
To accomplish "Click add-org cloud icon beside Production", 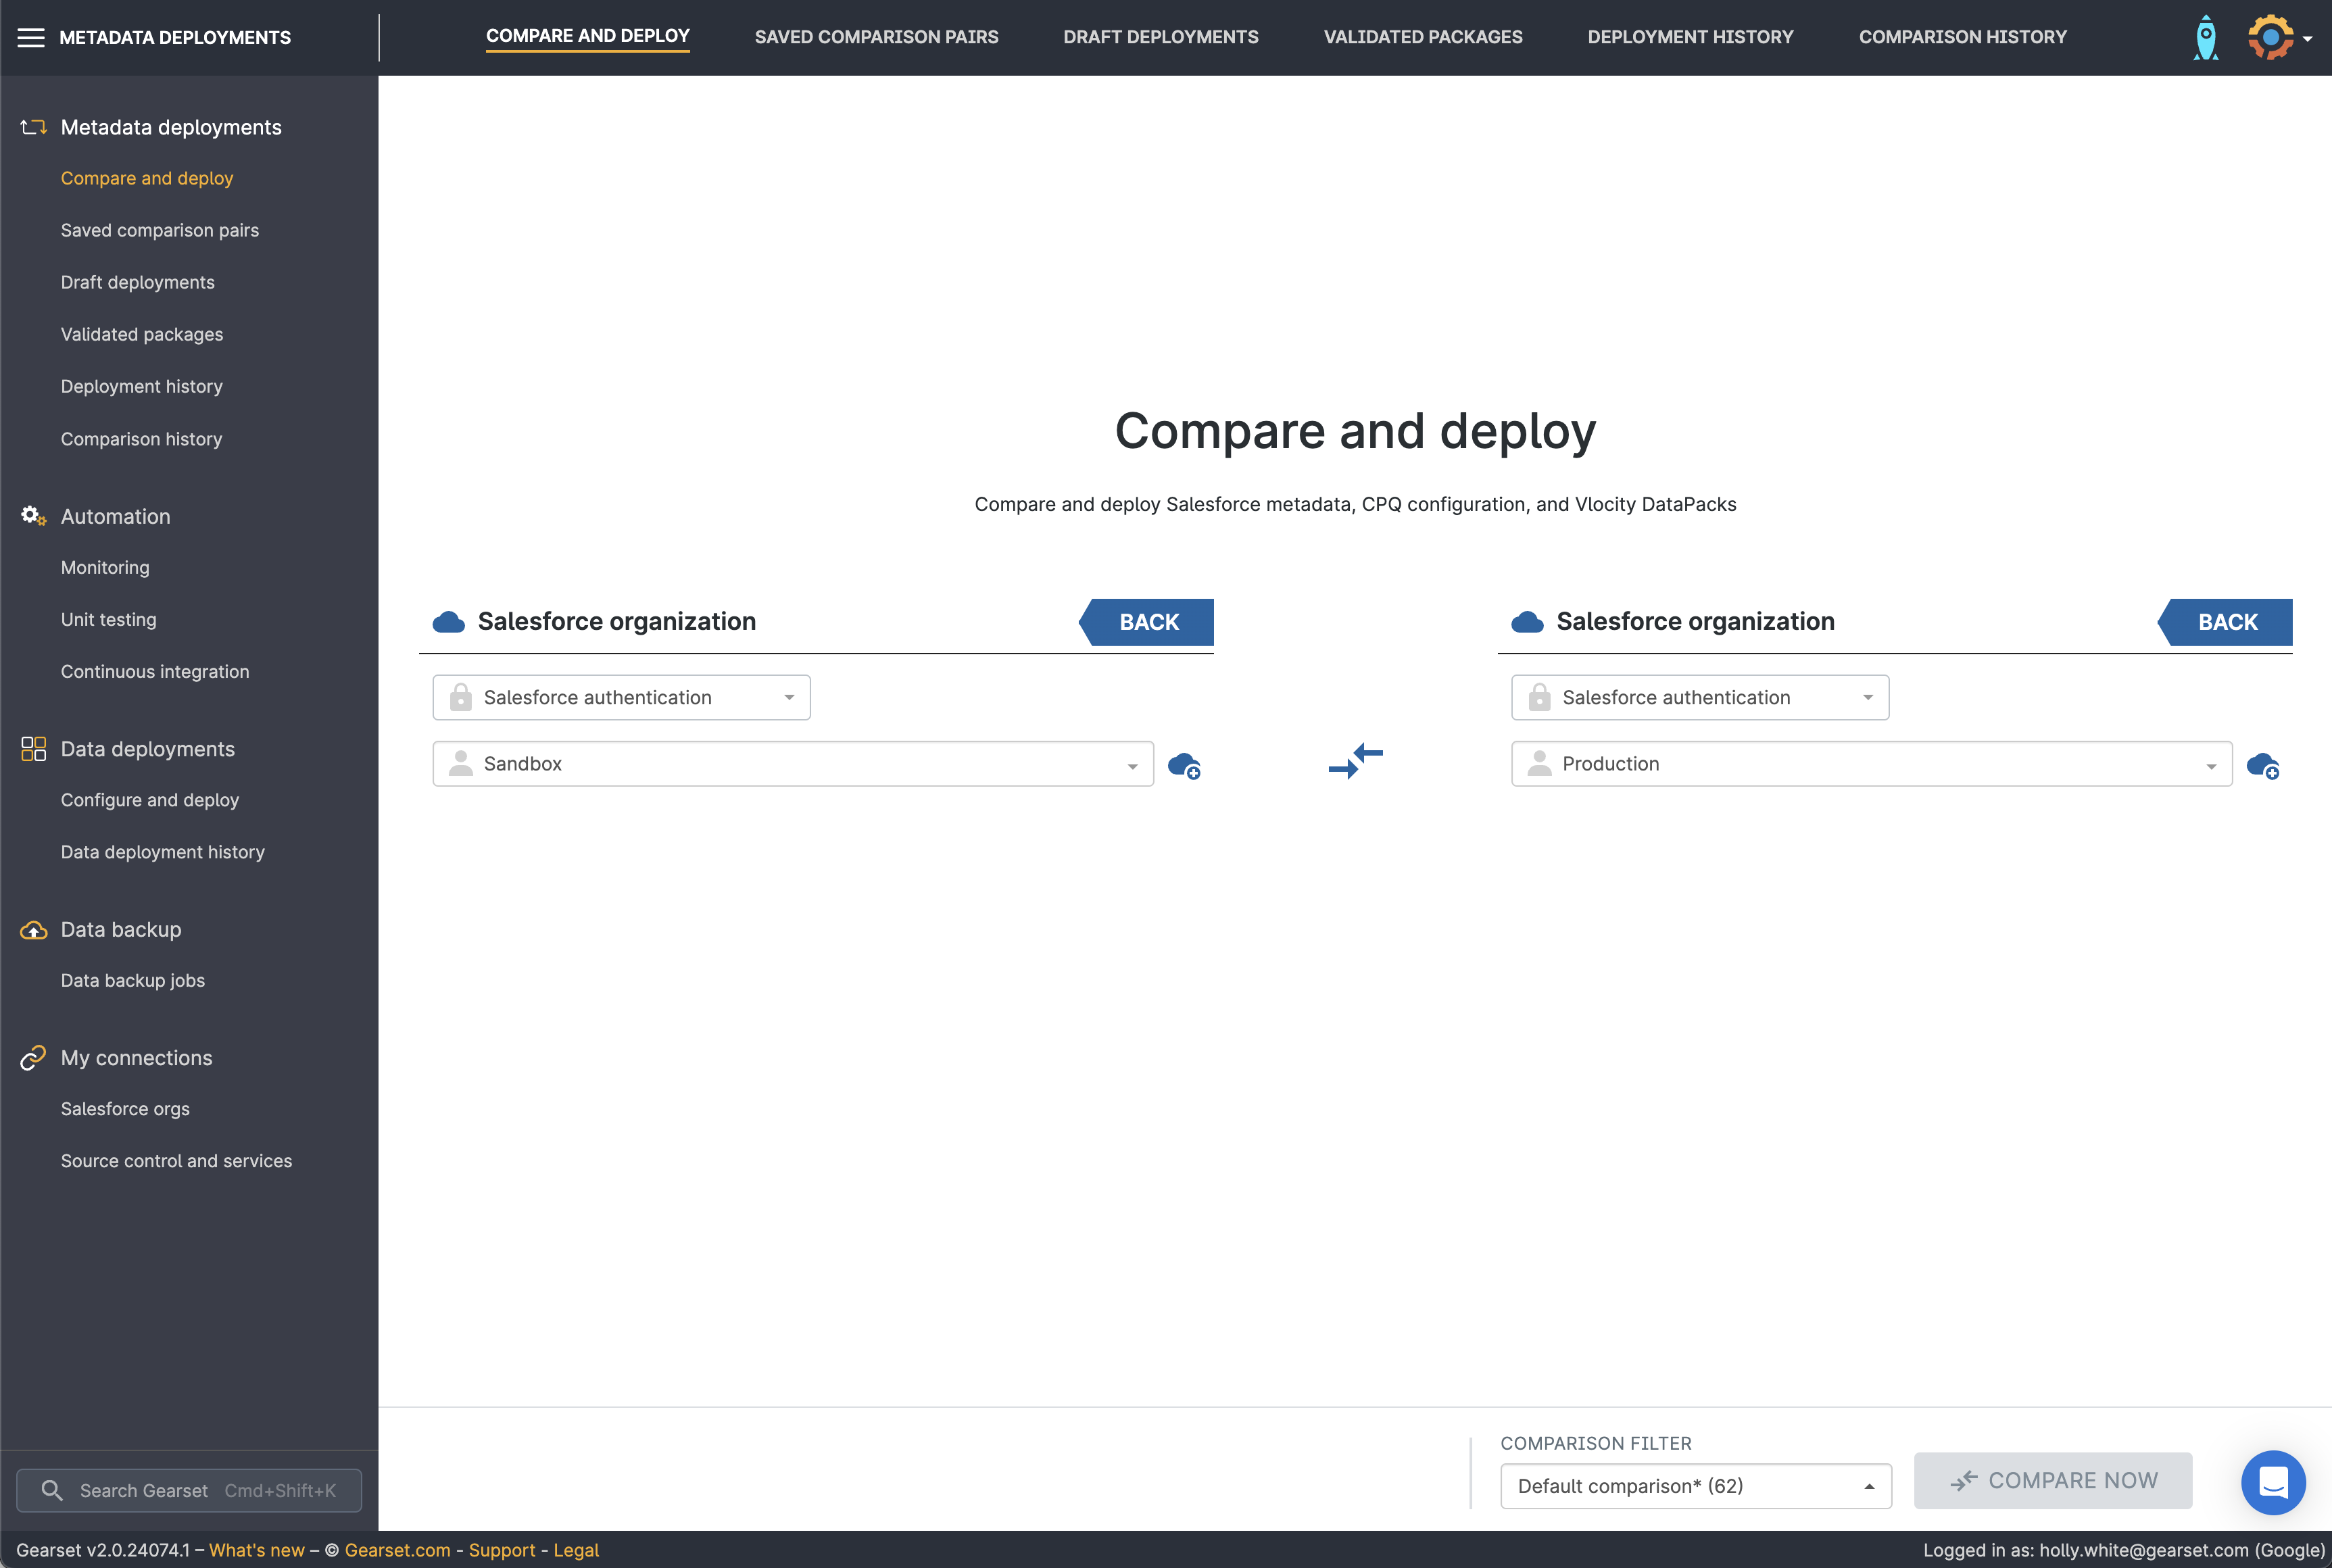I will 2263,765.
